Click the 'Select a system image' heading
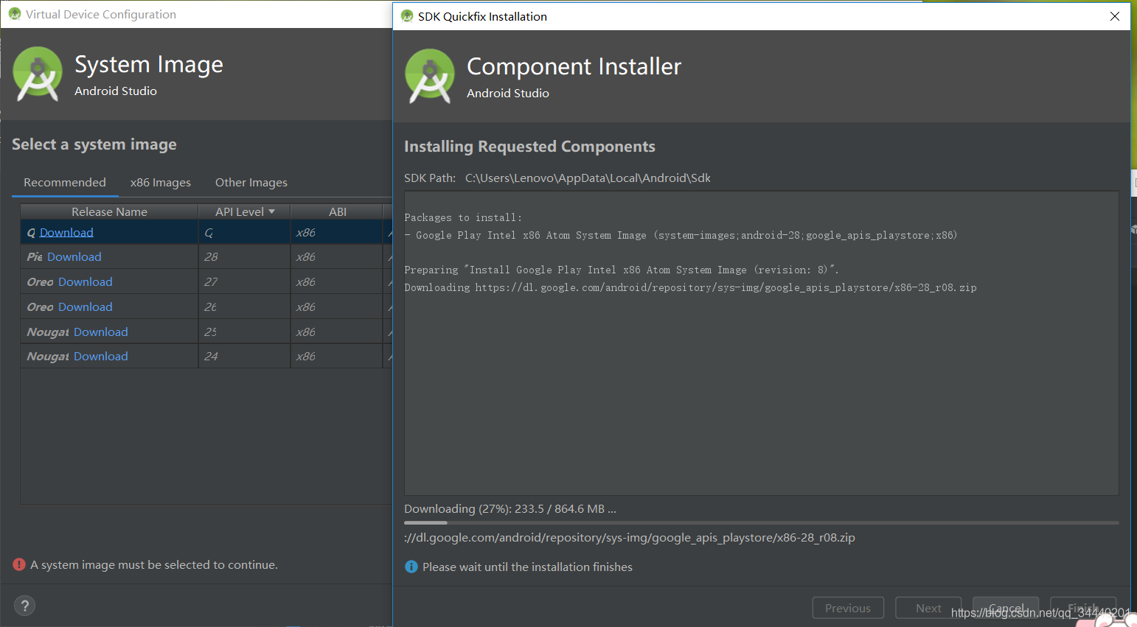Viewport: 1137px width, 627px height. [94, 144]
